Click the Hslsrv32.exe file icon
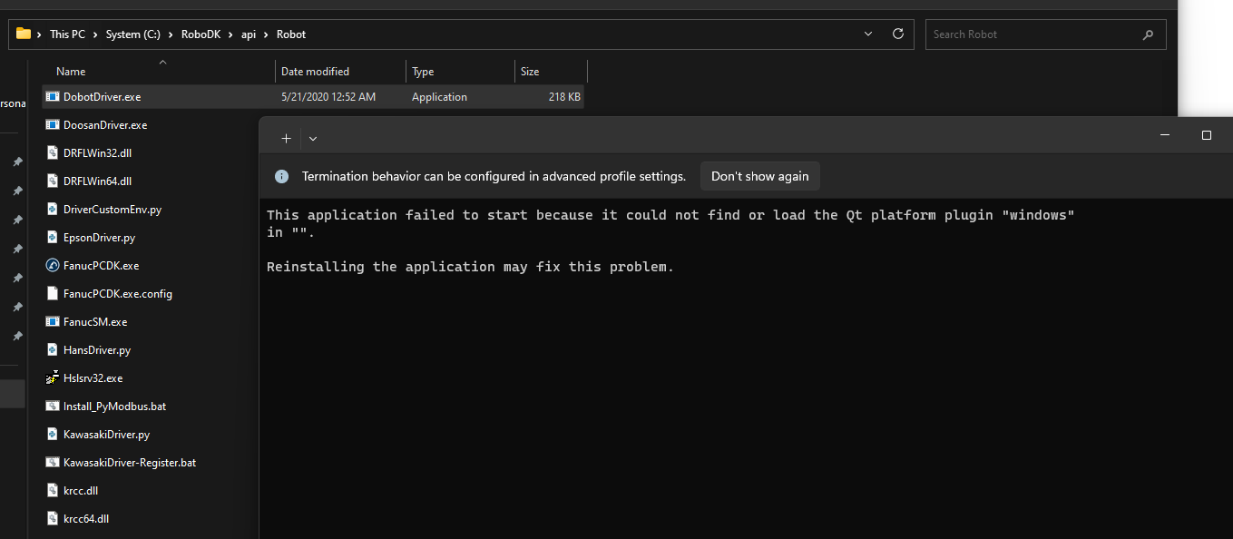 [x=53, y=378]
